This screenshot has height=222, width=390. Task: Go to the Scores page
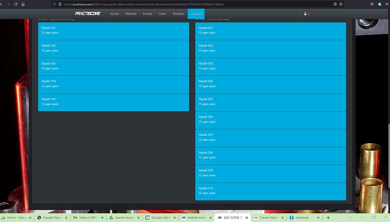[x=114, y=14]
